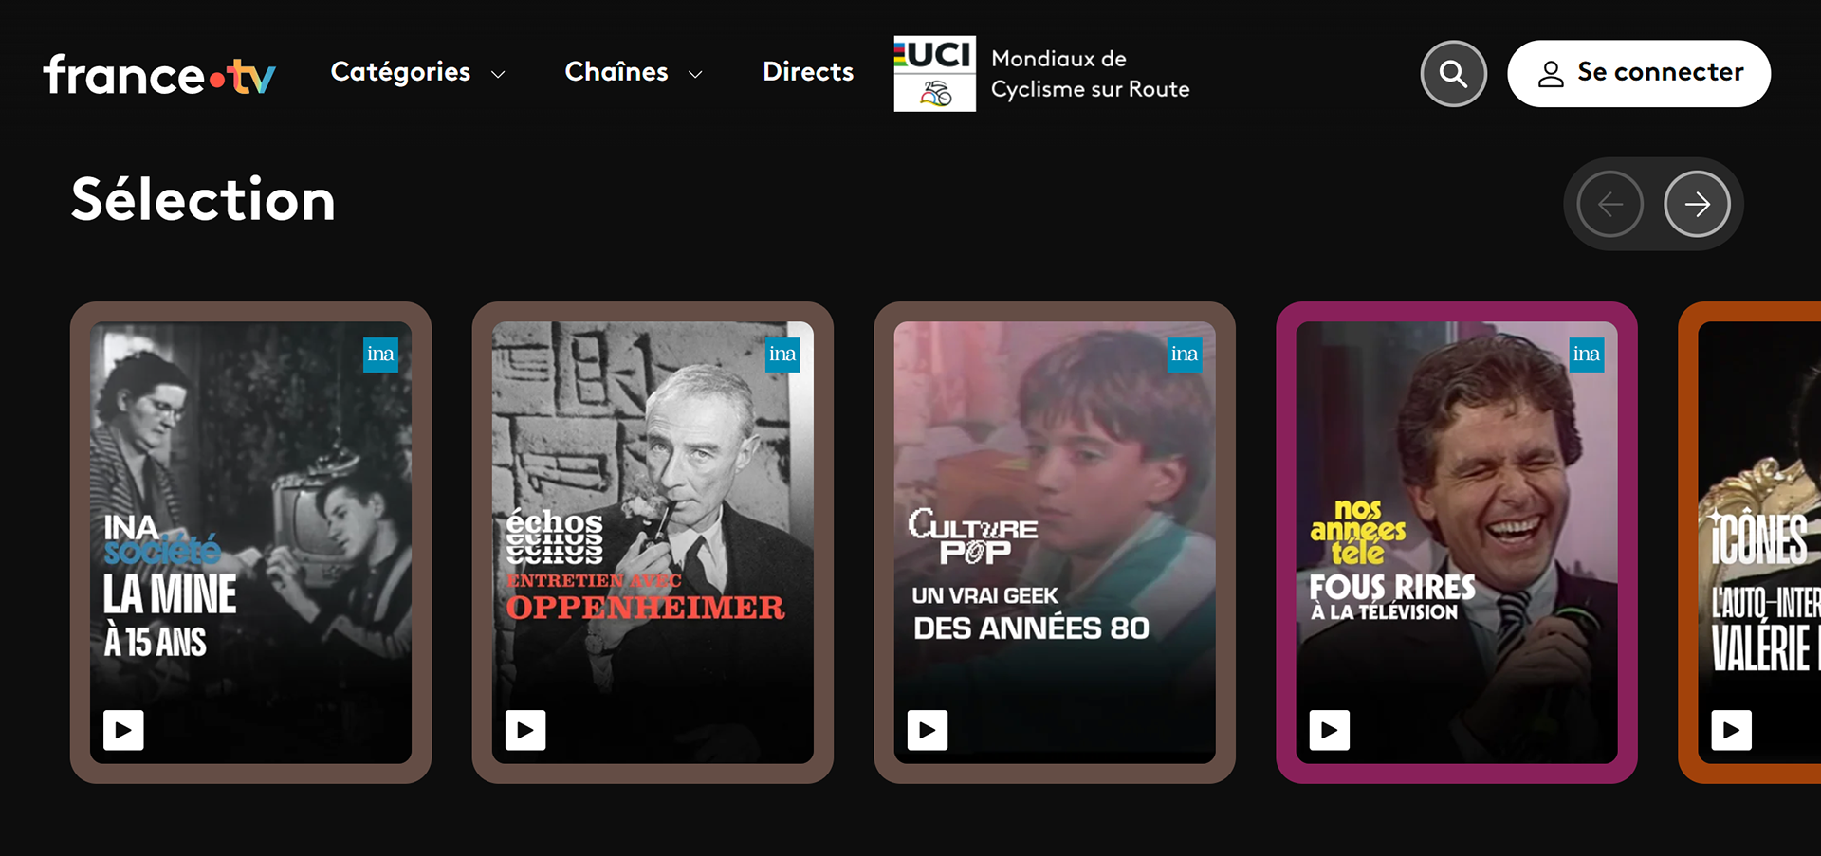Image resolution: width=1821 pixels, height=856 pixels.
Task: Click the Se connecter button
Action: tap(1639, 73)
